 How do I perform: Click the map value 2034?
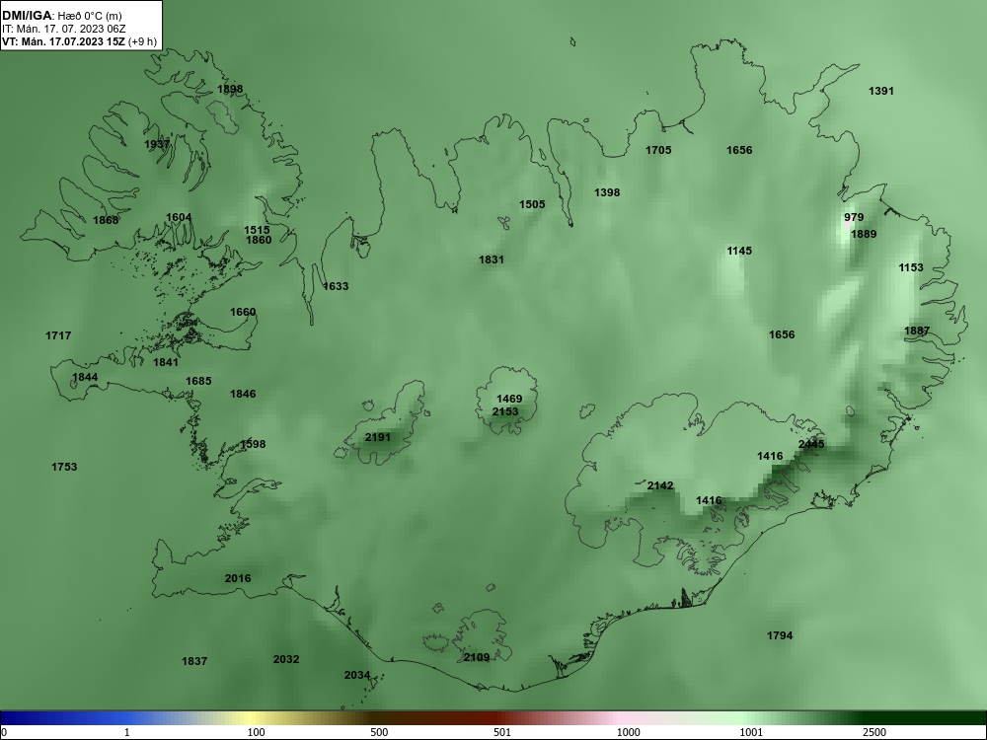(x=357, y=675)
